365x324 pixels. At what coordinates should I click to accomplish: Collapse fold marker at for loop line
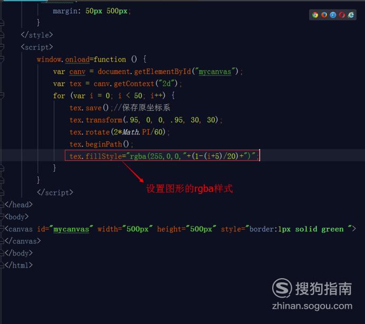click(x=2, y=95)
